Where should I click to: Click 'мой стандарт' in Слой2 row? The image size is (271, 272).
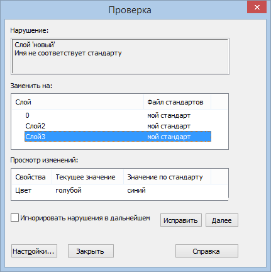169,126
